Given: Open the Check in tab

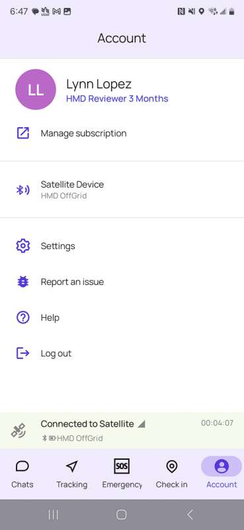Looking at the screenshot, I should pyautogui.click(x=171, y=474).
